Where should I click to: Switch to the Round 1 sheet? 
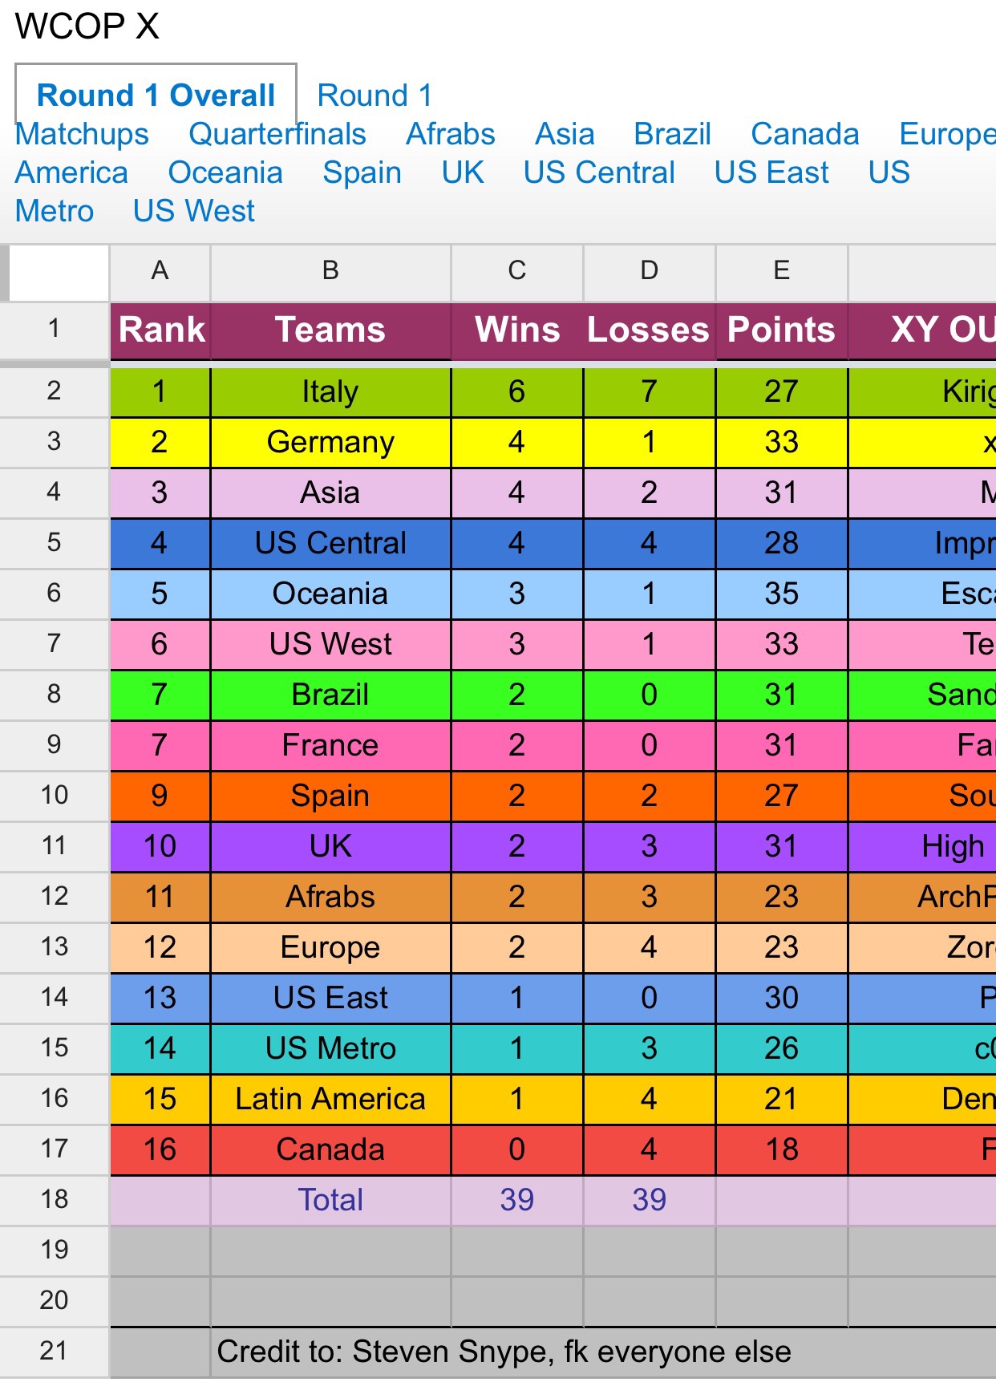coord(375,95)
